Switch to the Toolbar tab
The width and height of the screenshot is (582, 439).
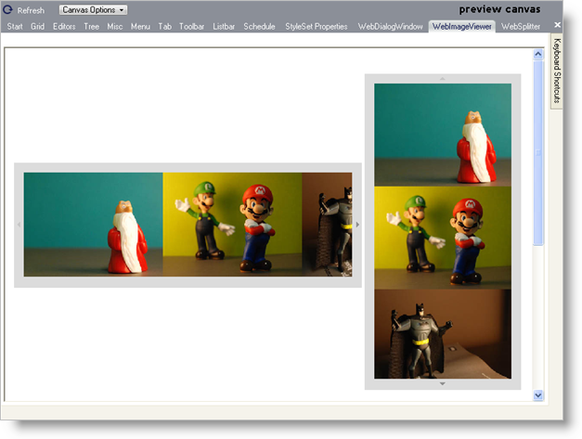[191, 26]
